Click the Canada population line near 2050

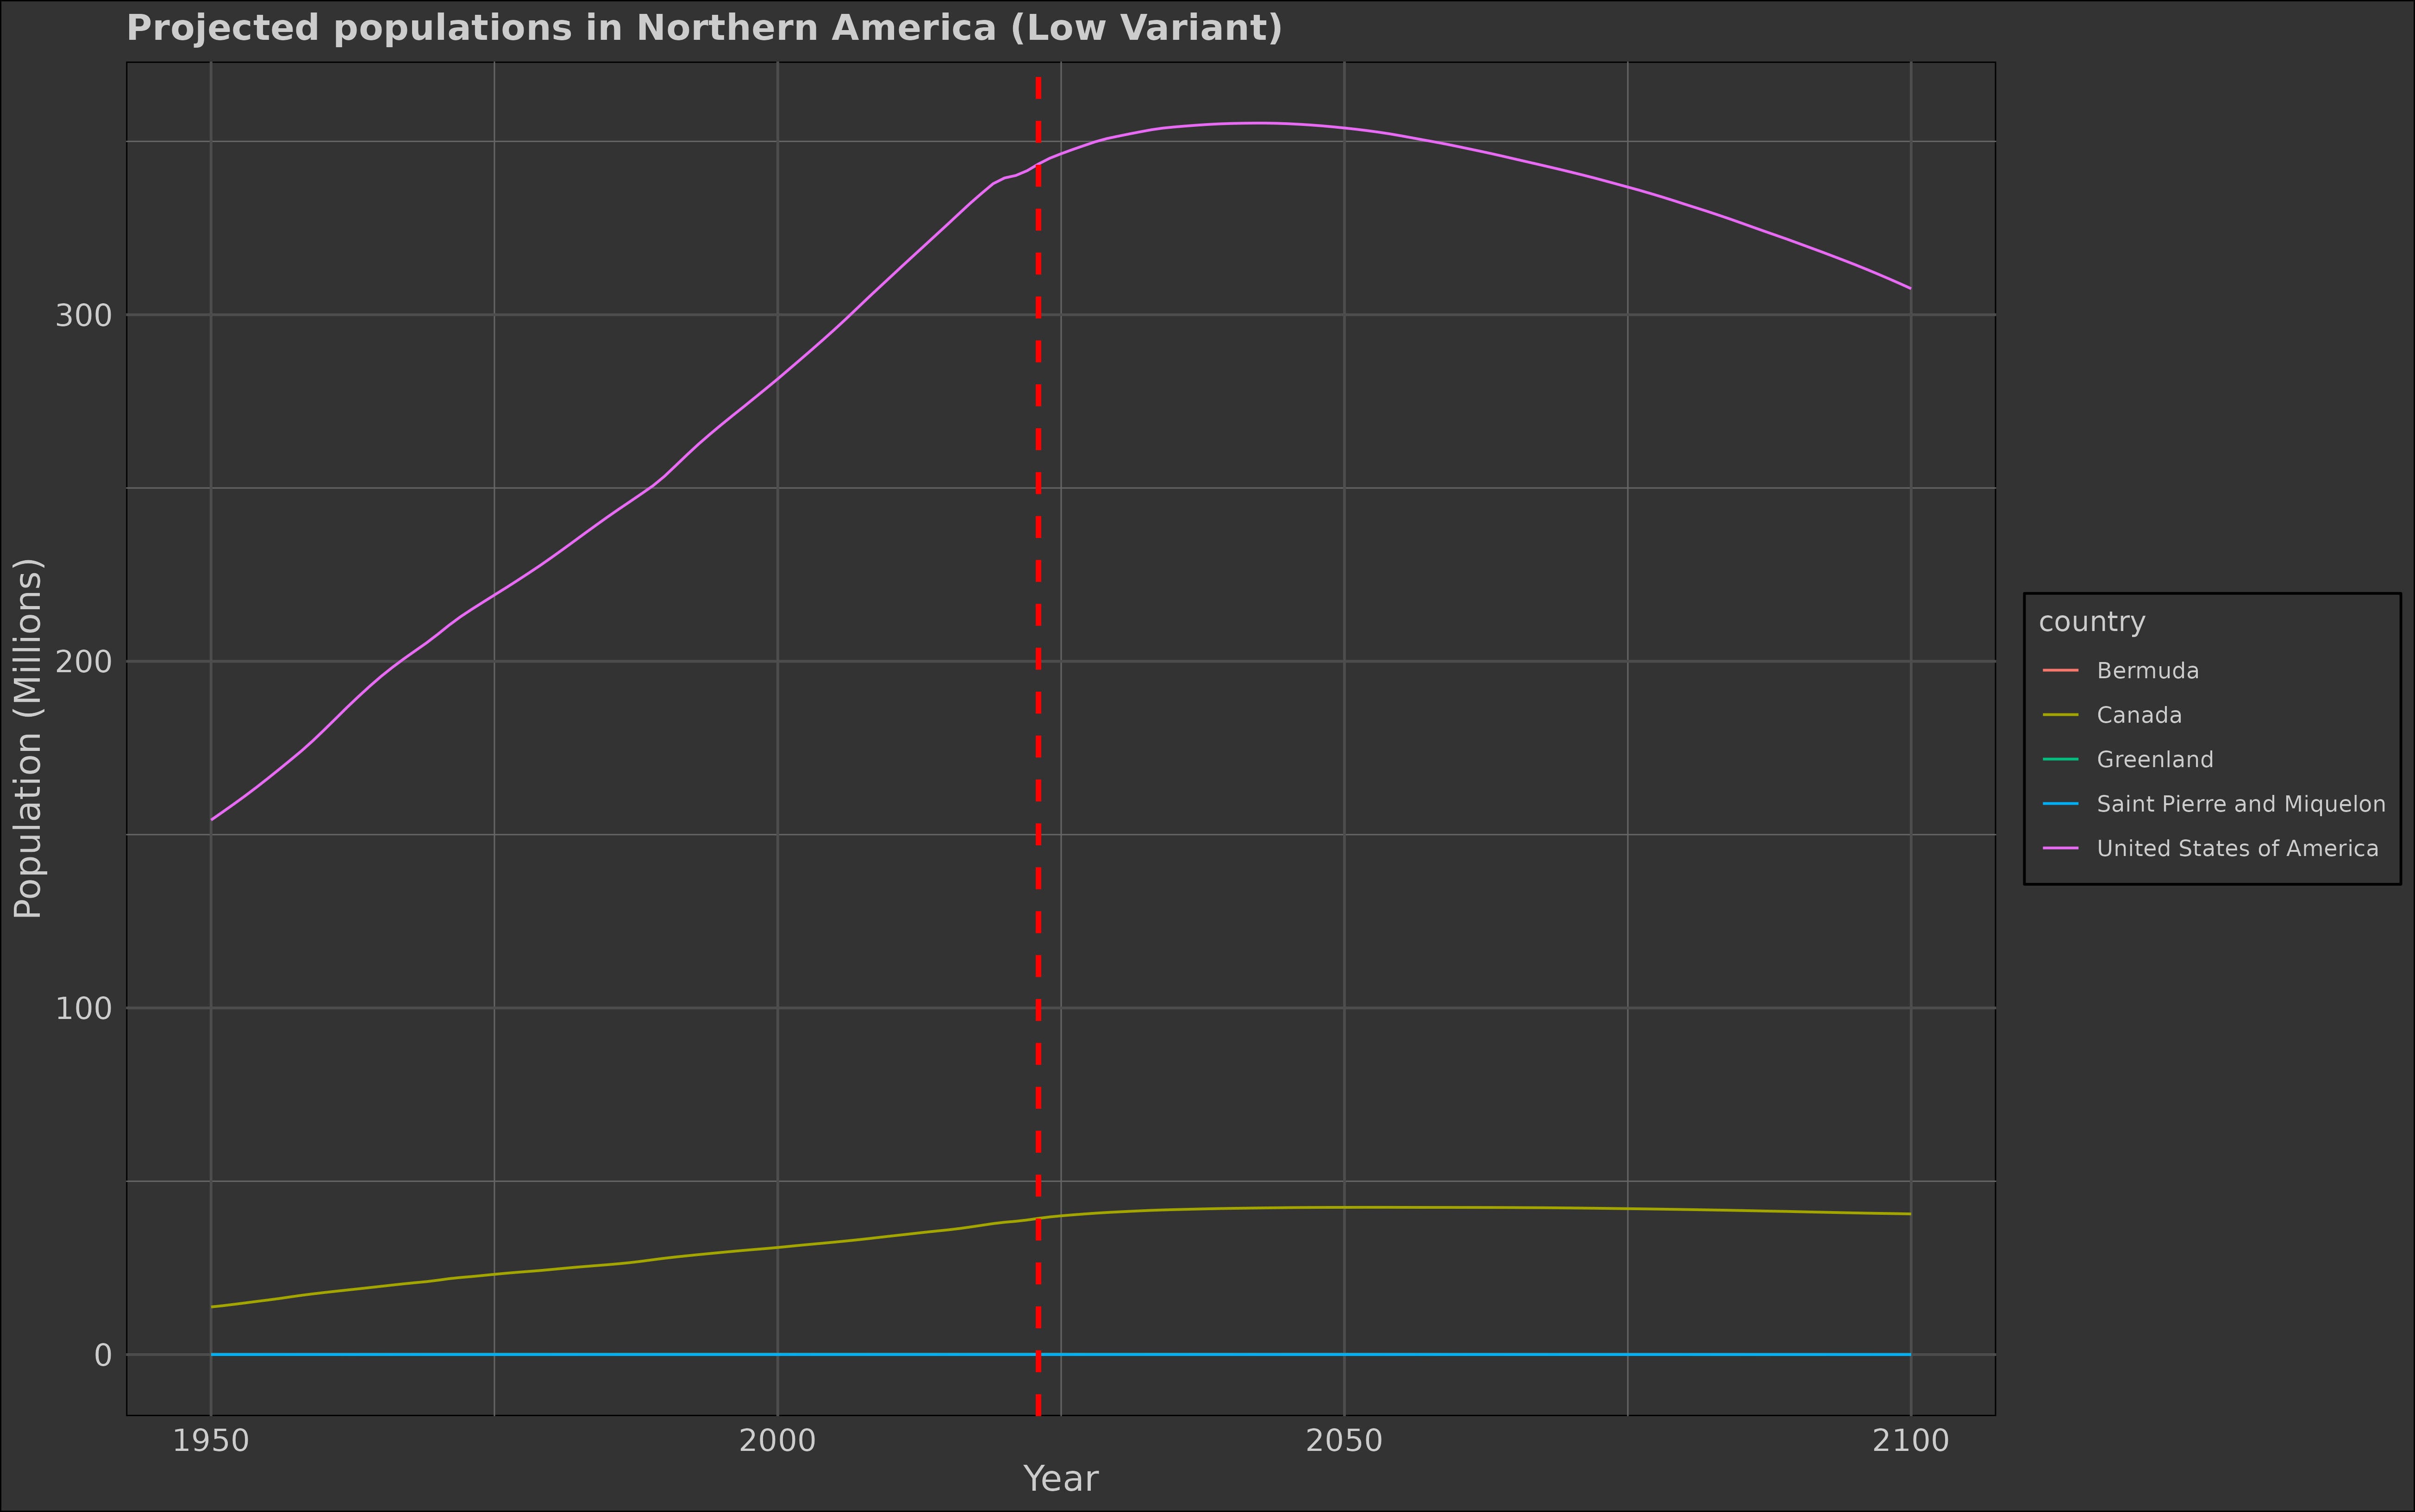coord(1344,1207)
